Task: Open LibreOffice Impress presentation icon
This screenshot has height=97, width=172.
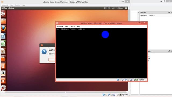Action: [x=3, y=51]
